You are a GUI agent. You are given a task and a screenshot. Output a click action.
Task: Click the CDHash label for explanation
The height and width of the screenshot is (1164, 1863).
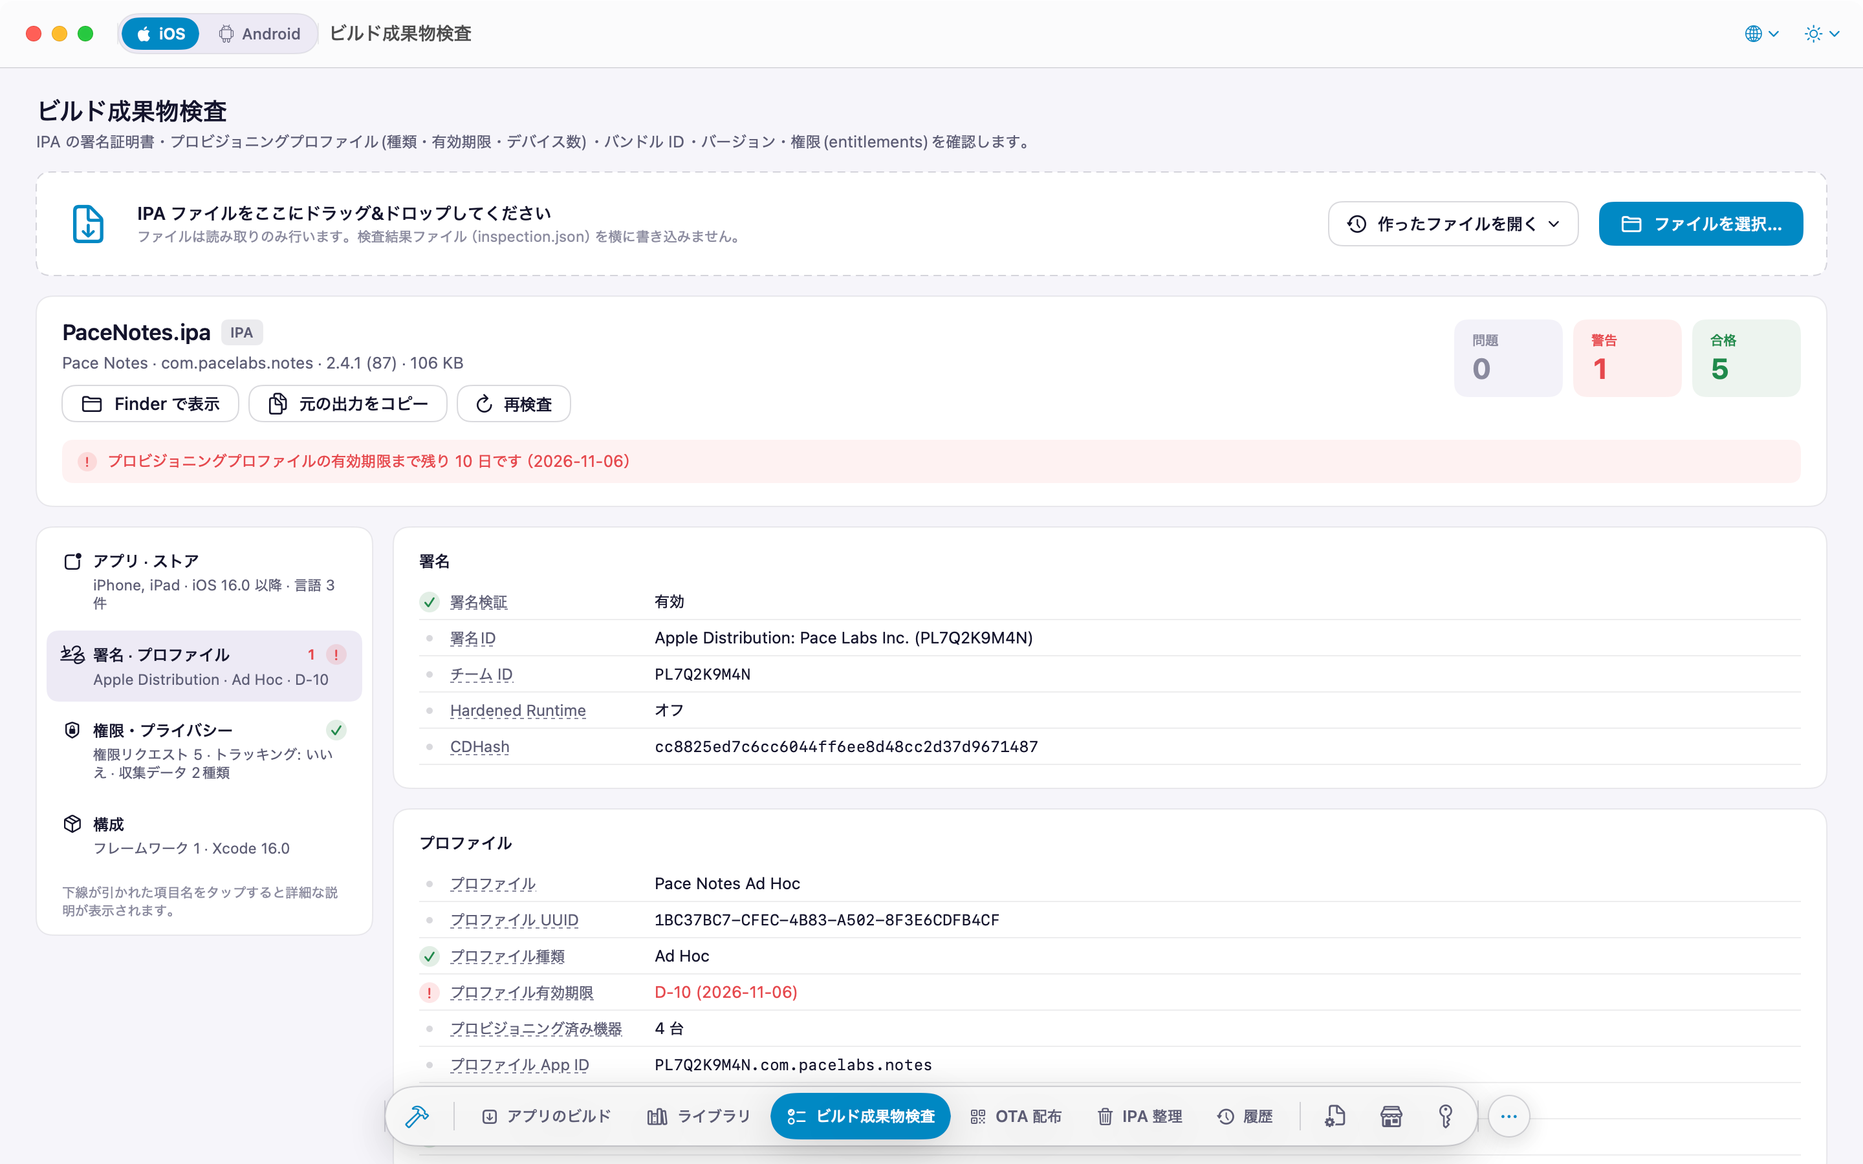click(x=479, y=747)
